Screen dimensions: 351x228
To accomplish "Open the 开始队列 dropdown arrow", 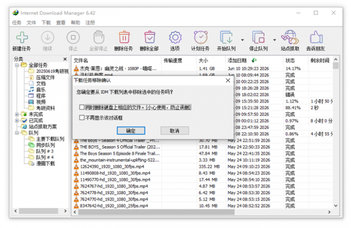I will [243, 40].
